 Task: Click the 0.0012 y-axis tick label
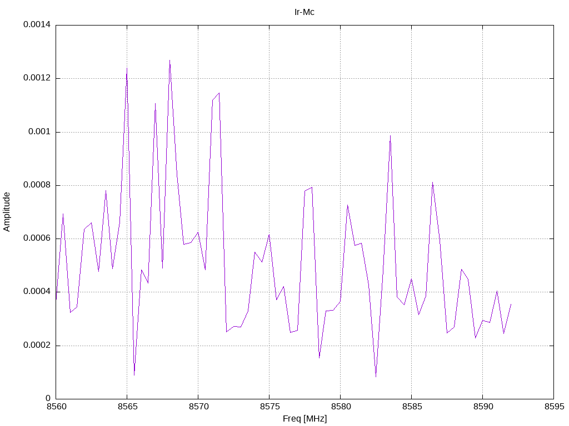tap(37, 78)
